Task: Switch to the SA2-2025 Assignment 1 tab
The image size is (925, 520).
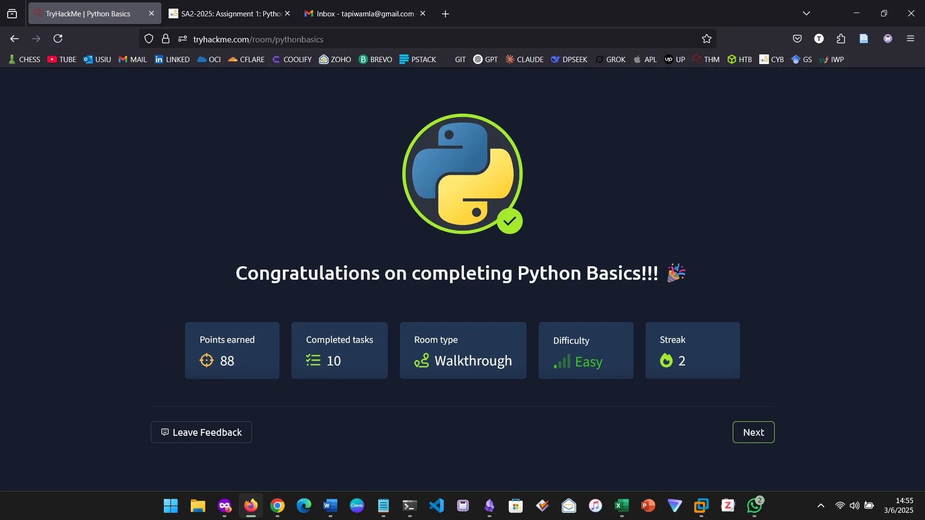Action: (226, 13)
